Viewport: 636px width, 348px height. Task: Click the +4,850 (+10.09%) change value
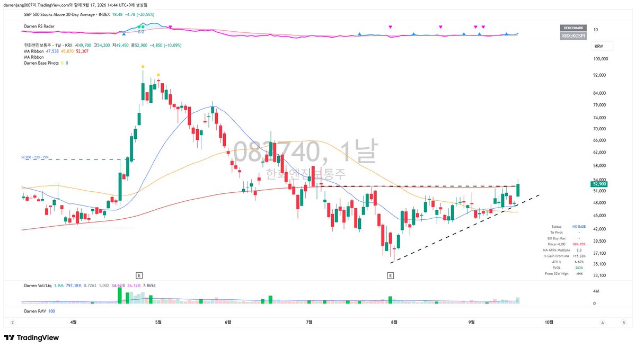click(x=166, y=46)
